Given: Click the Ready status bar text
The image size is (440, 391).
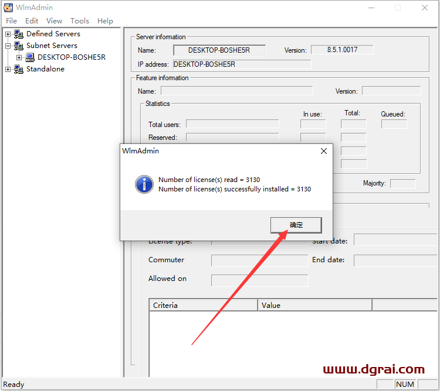Looking at the screenshot, I should 13,385.
